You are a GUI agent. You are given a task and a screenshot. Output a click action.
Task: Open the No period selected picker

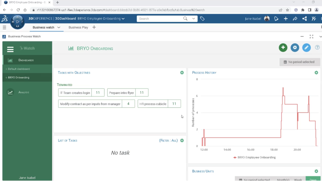(300, 62)
